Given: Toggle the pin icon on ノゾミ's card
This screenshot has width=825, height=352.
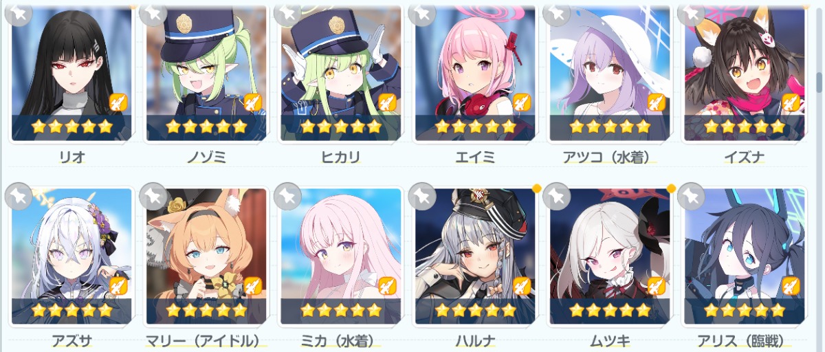Looking at the screenshot, I should (x=154, y=12).
